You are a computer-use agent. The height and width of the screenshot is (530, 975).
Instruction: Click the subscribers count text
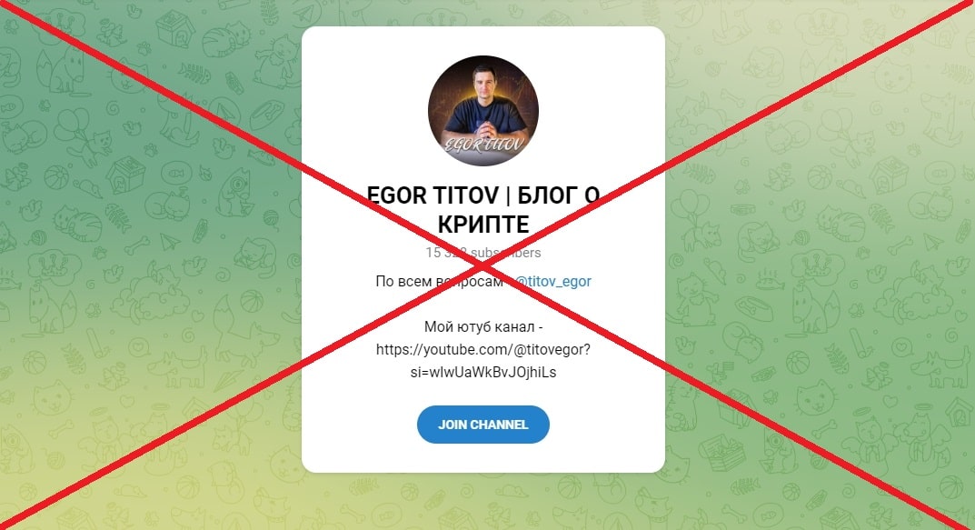coord(483,253)
